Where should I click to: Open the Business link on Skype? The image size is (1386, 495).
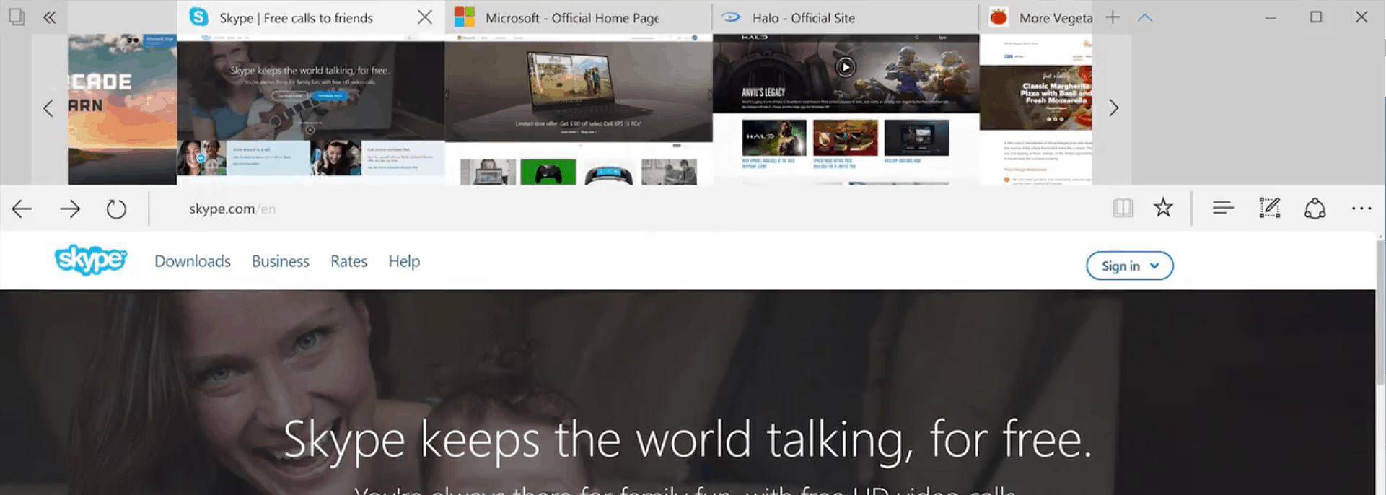click(281, 261)
